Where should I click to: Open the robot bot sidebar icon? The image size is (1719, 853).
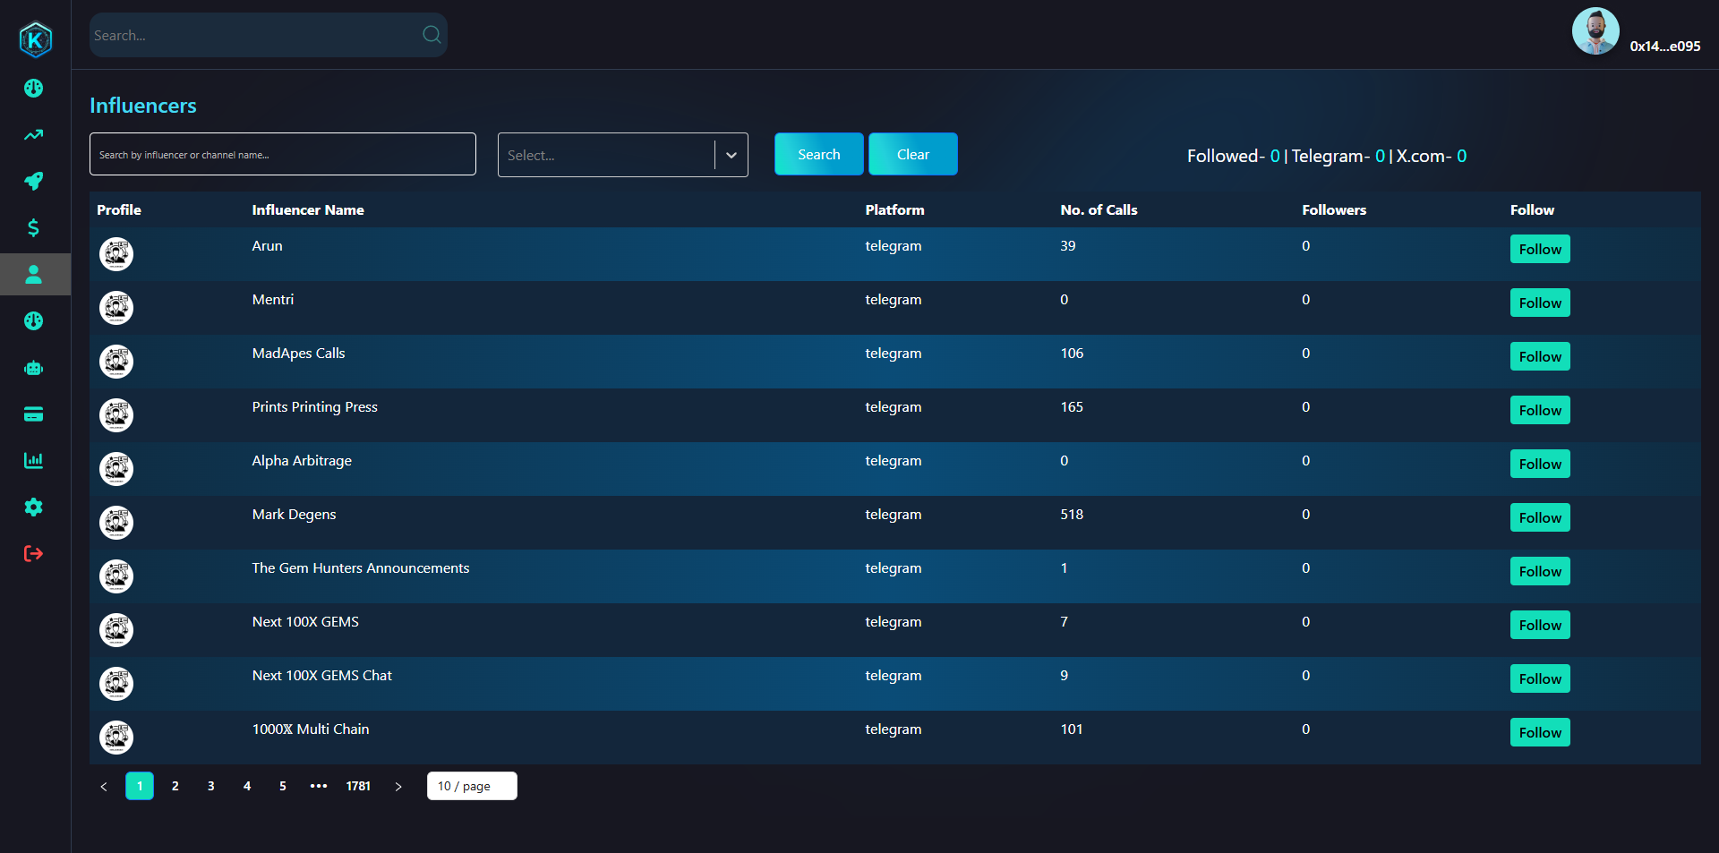point(34,368)
